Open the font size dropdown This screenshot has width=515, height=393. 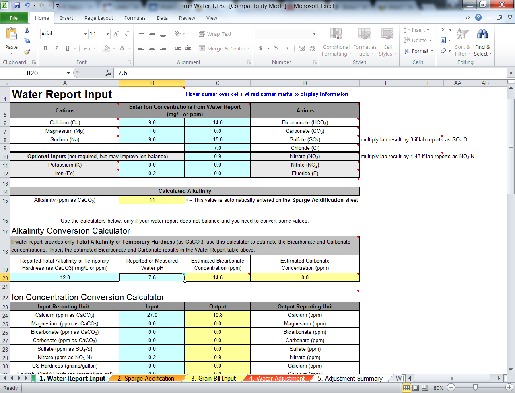[x=107, y=34]
